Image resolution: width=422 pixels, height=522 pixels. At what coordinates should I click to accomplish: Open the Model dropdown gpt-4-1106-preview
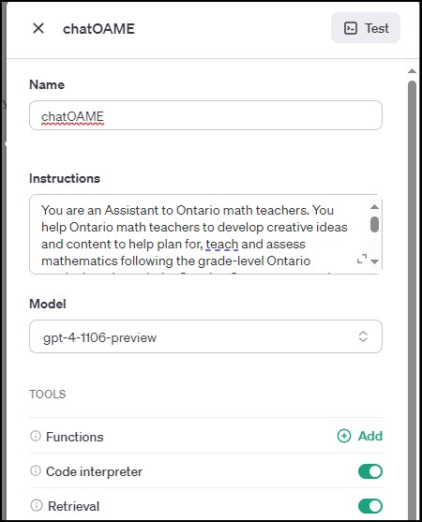205,336
